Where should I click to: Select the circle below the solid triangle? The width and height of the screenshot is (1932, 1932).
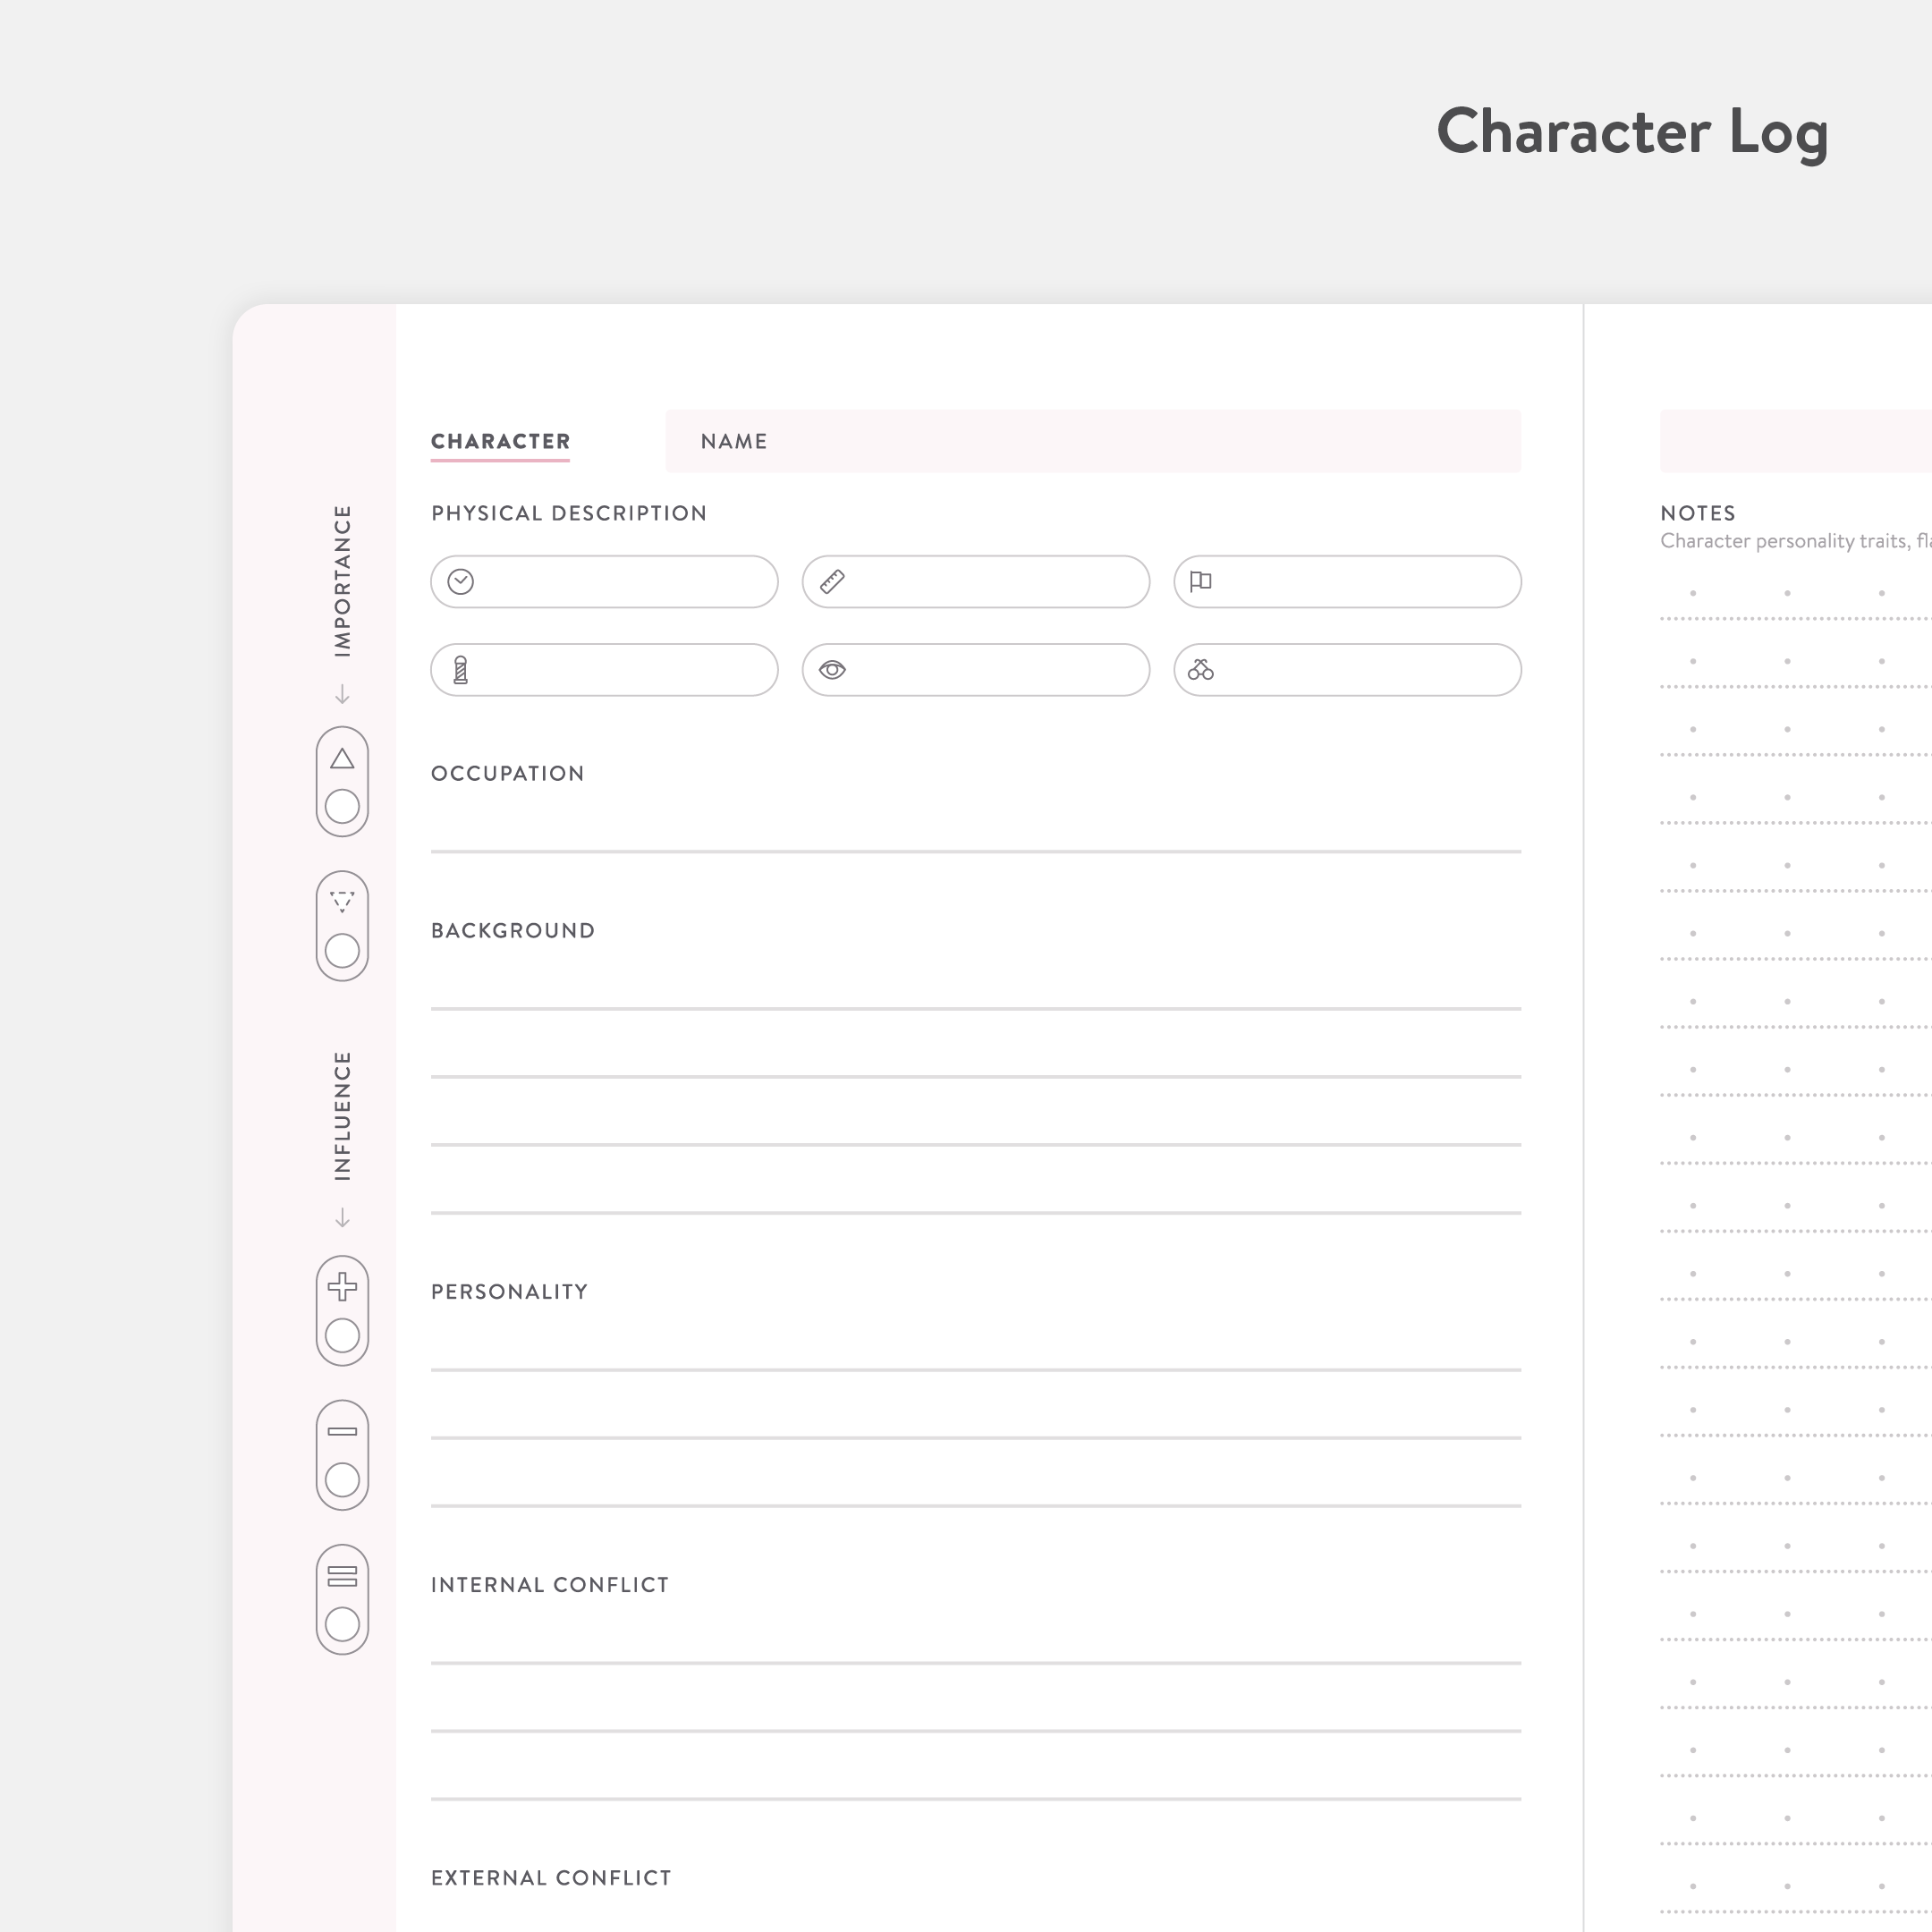pos(342,806)
